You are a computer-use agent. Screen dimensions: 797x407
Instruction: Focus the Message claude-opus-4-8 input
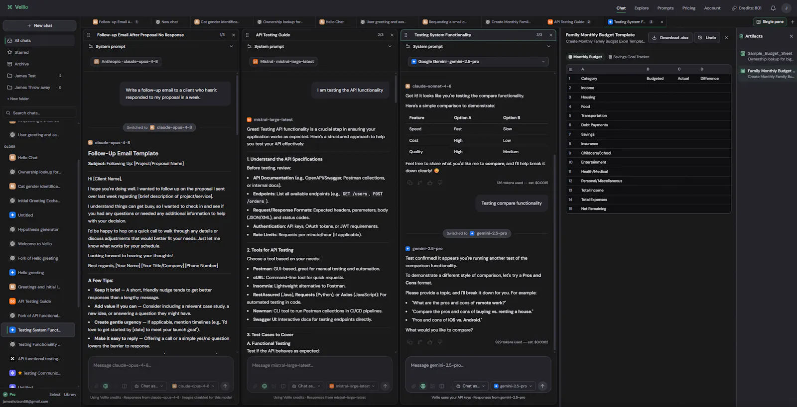[x=160, y=366]
